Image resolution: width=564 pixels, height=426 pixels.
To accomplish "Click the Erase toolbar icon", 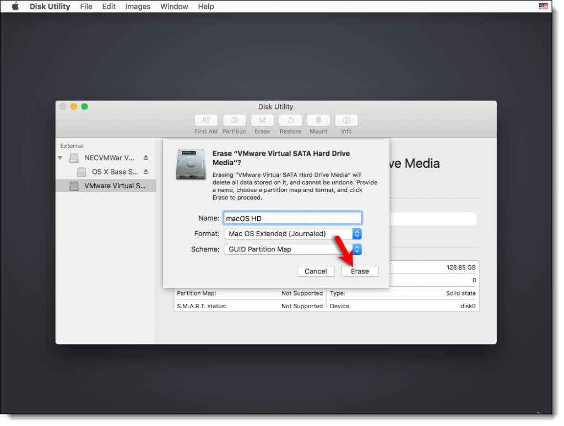I will point(262,121).
